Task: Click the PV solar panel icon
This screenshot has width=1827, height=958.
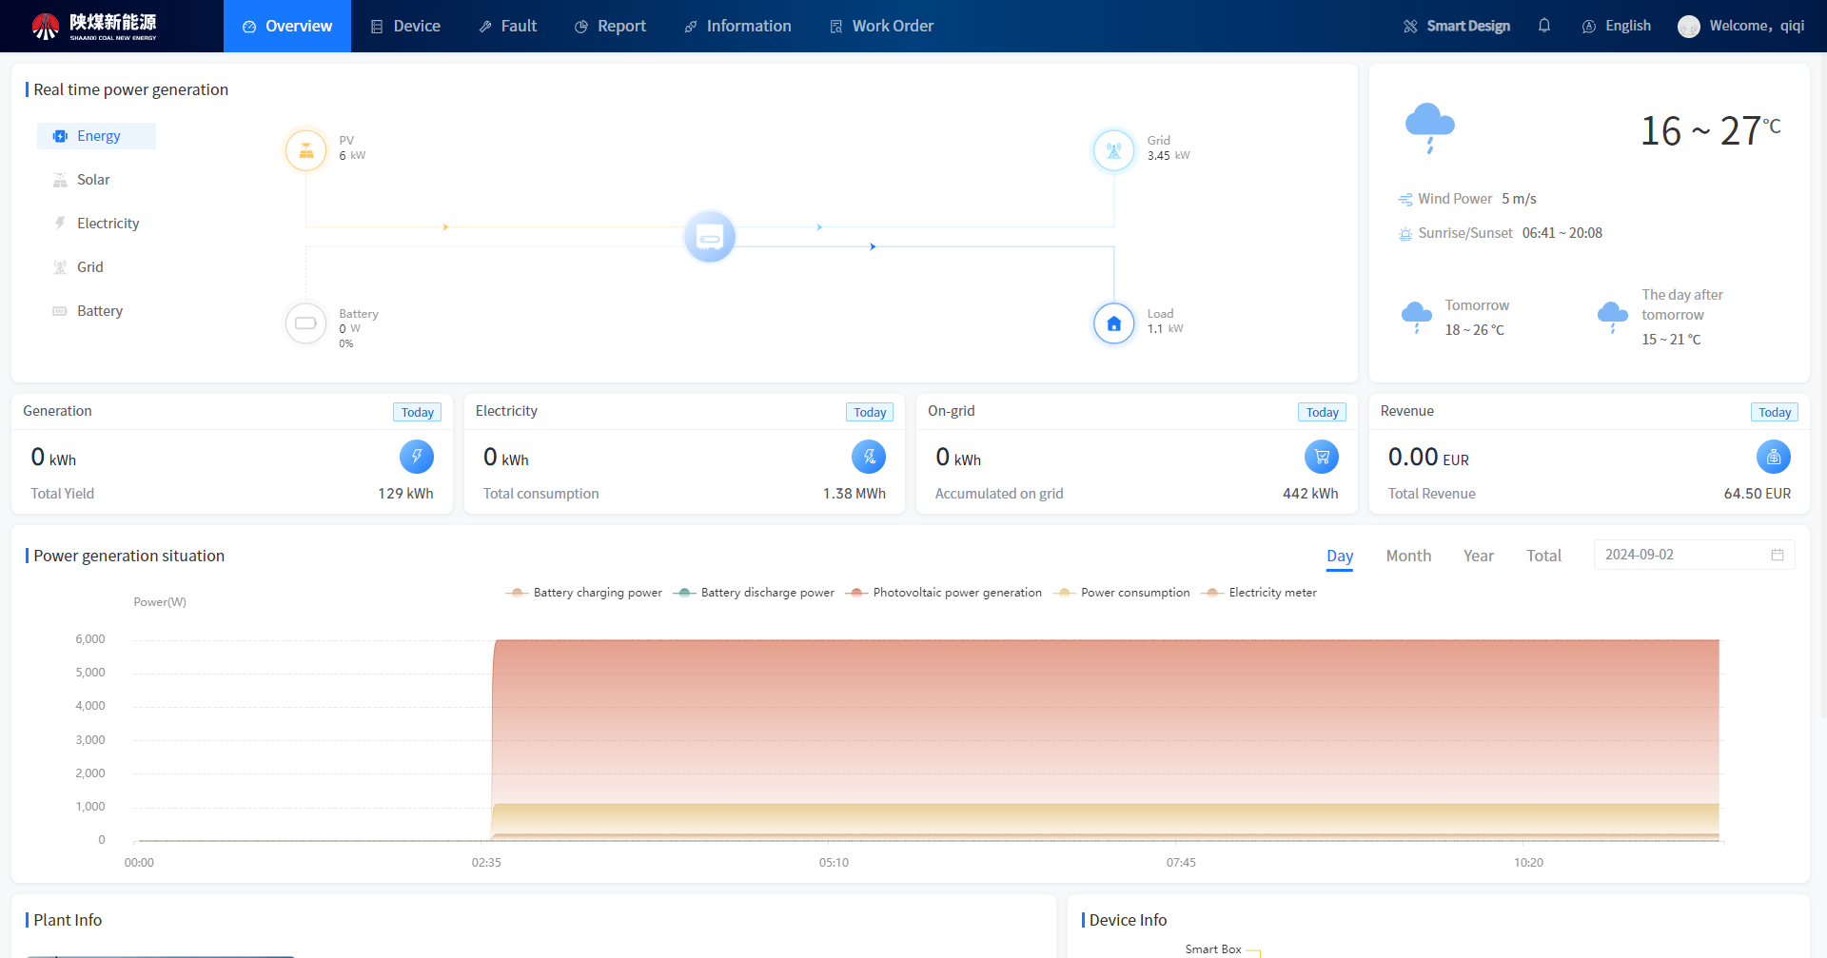Action: click(x=306, y=150)
